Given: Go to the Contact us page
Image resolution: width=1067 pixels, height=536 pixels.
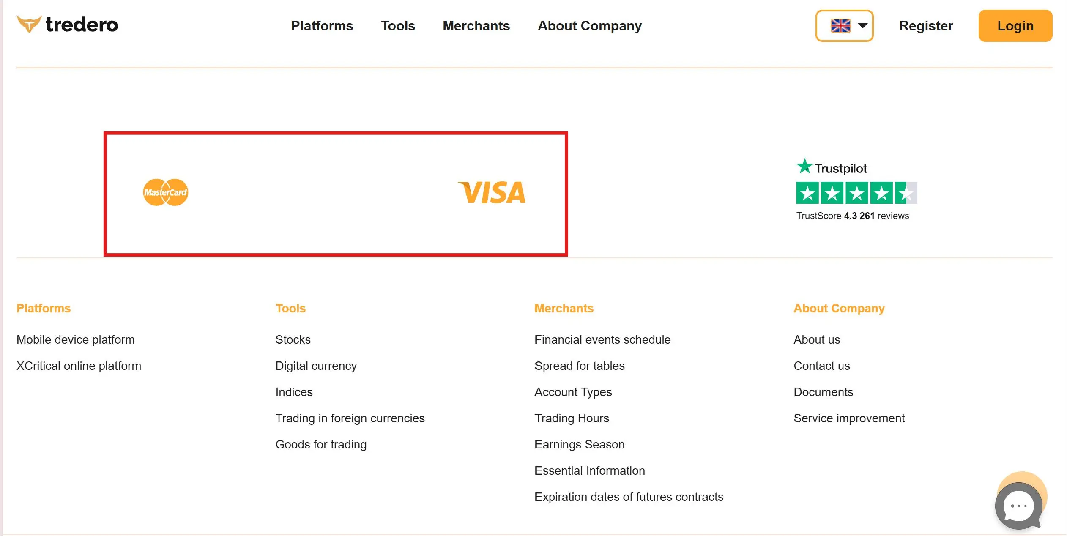Looking at the screenshot, I should pos(821,366).
